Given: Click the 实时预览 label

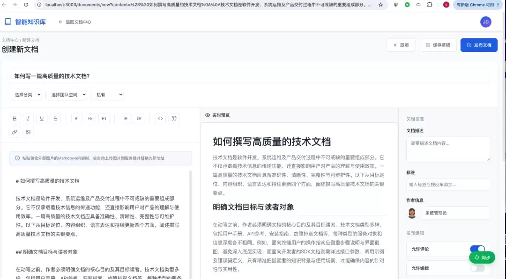Looking at the screenshot, I should (x=221, y=115).
